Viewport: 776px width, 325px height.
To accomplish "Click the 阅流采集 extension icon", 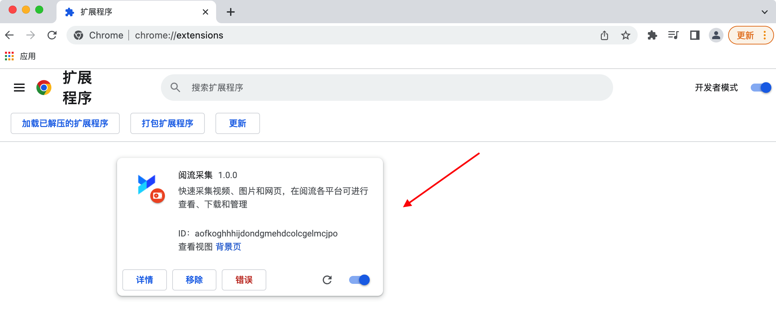I will 151,188.
